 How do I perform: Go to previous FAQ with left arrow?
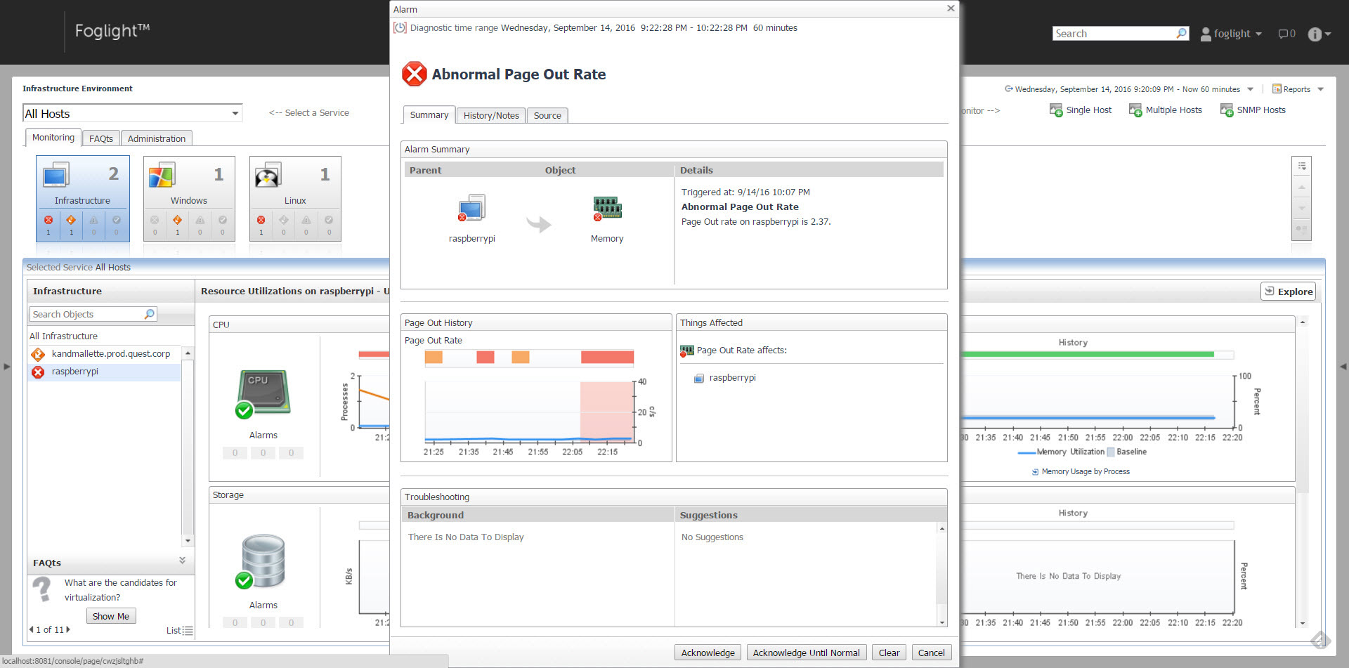point(31,629)
